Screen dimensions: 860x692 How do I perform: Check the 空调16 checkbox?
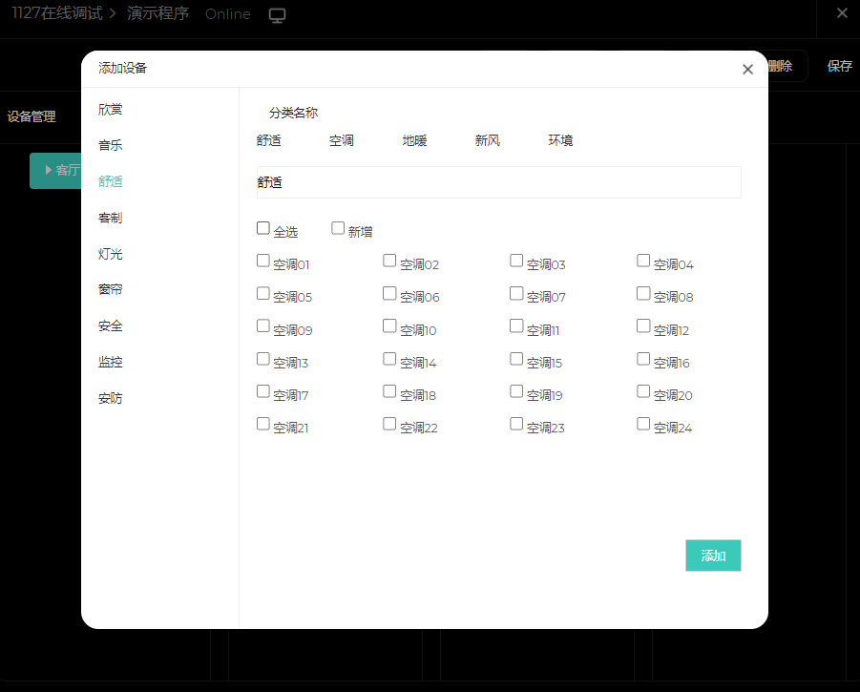[x=643, y=359]
